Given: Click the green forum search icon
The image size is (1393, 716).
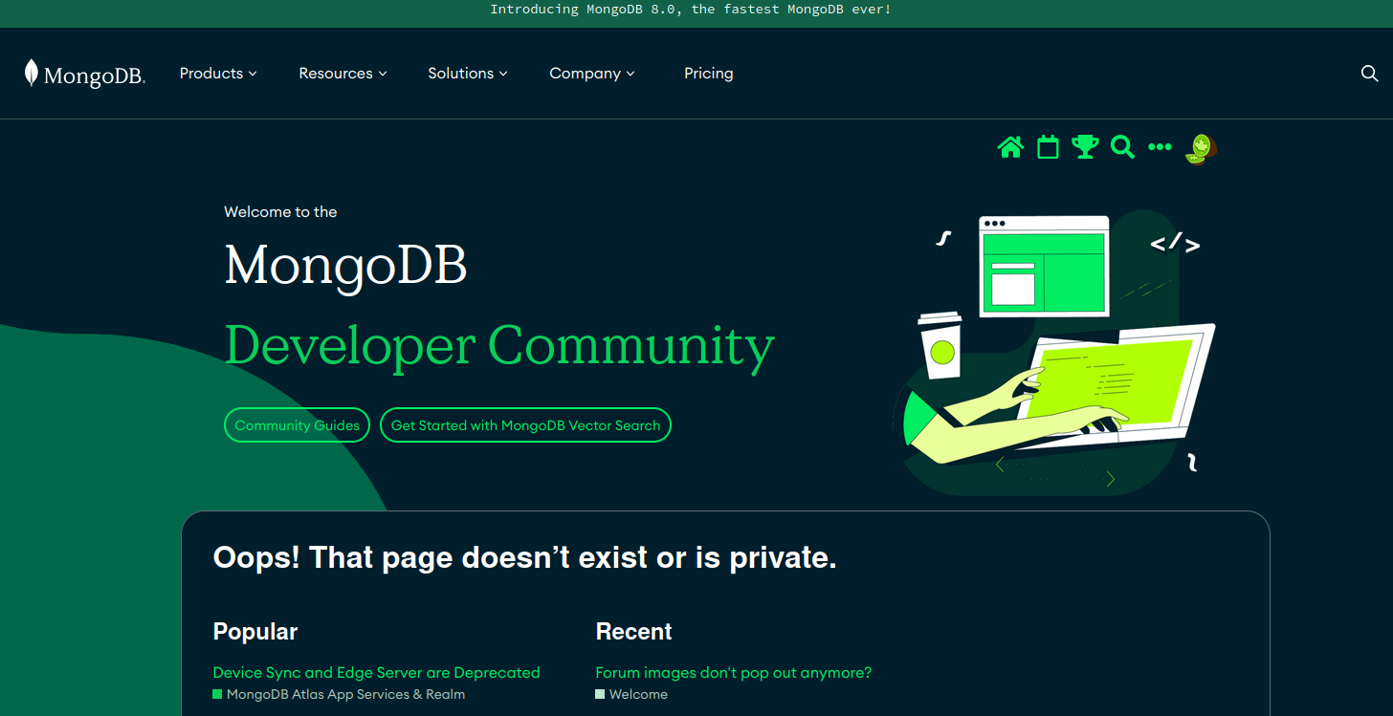Looking at the screenshot, I should 1122,147.
